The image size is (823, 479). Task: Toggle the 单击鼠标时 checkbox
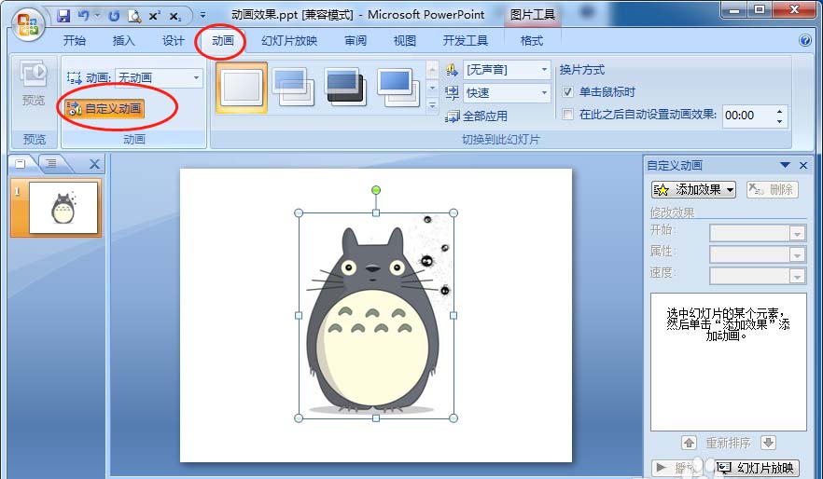point(567,92)
